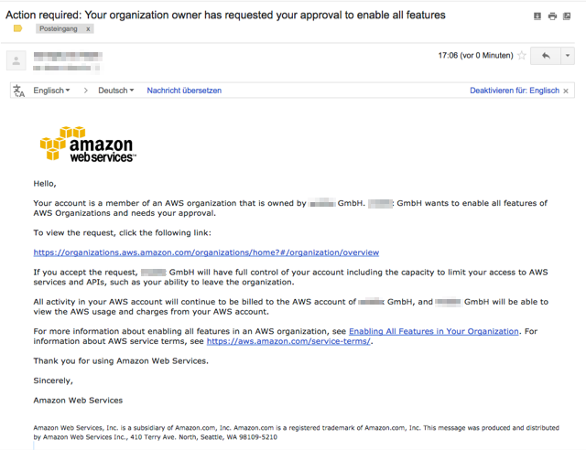Open the Deutsch target language dropdown

pyautogui.click(x=116, y=91)
